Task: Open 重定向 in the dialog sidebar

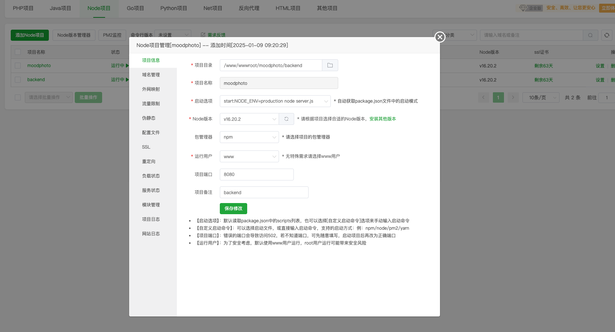Action: pyautogui.click(x=153, y=162)
